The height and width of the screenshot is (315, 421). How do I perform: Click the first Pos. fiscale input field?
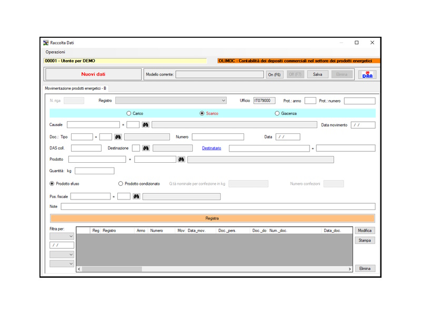coord(91,196)
